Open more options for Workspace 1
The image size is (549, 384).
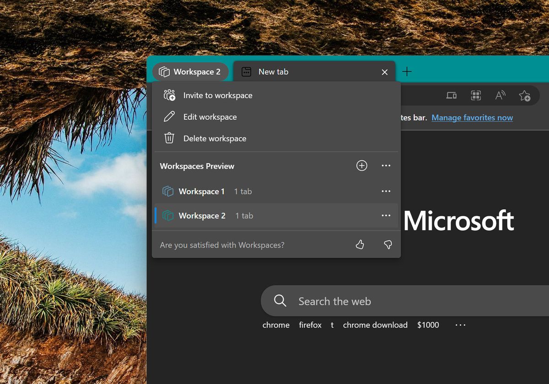pos(386,191)
